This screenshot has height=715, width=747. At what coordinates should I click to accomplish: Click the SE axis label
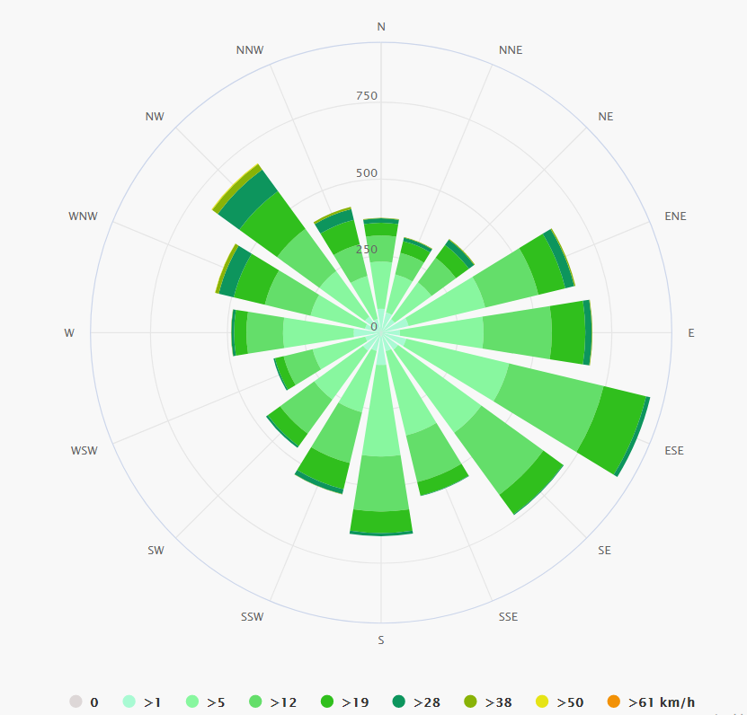605,551
